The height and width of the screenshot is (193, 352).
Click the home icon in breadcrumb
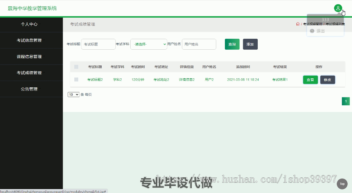pos(298,24)
